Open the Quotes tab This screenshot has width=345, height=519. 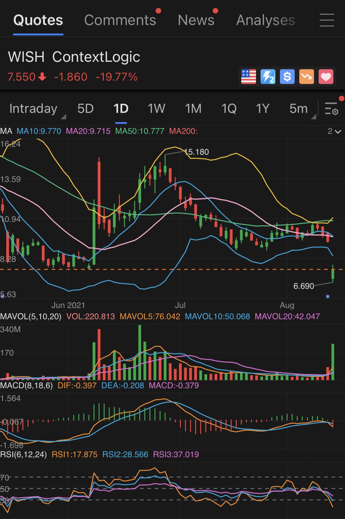pyautogui.click(x=38, y=20)
